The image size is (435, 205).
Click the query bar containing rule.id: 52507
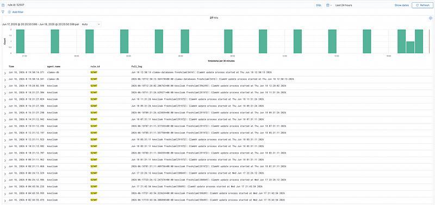160,5
